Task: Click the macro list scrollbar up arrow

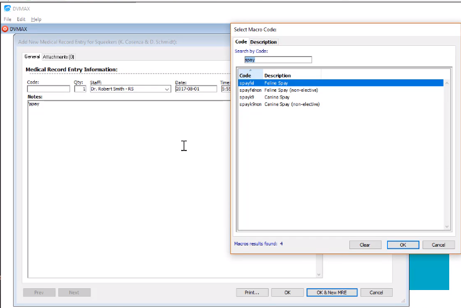Action: tap(447, 83)
